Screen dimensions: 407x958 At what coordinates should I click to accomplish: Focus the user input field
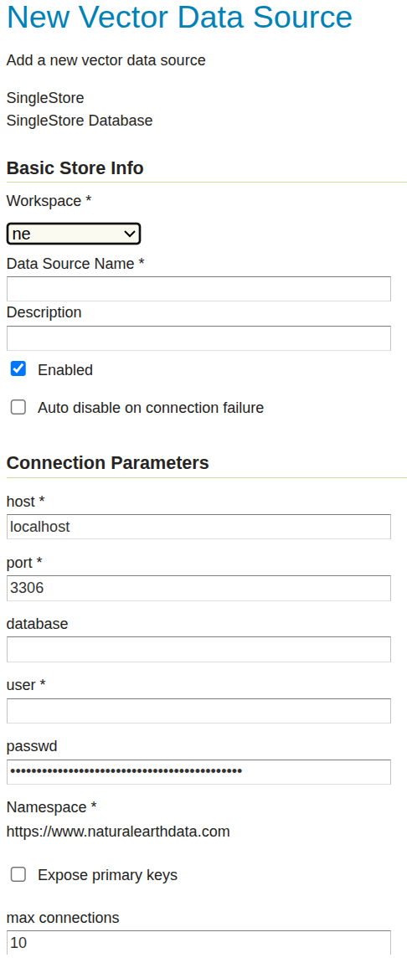click(198, 711)
